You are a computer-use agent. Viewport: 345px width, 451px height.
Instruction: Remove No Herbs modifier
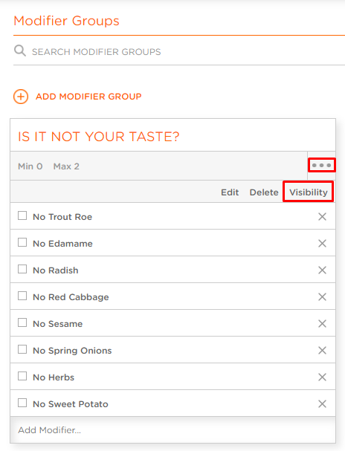pyautogui.click(x=322, y=377)
